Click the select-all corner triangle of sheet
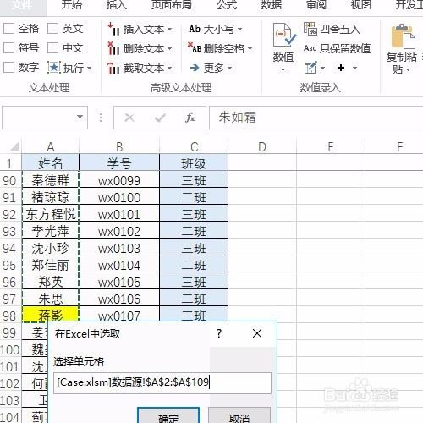Image resolution: width=423 pixels, height=423 pixels. click(14, 146)
